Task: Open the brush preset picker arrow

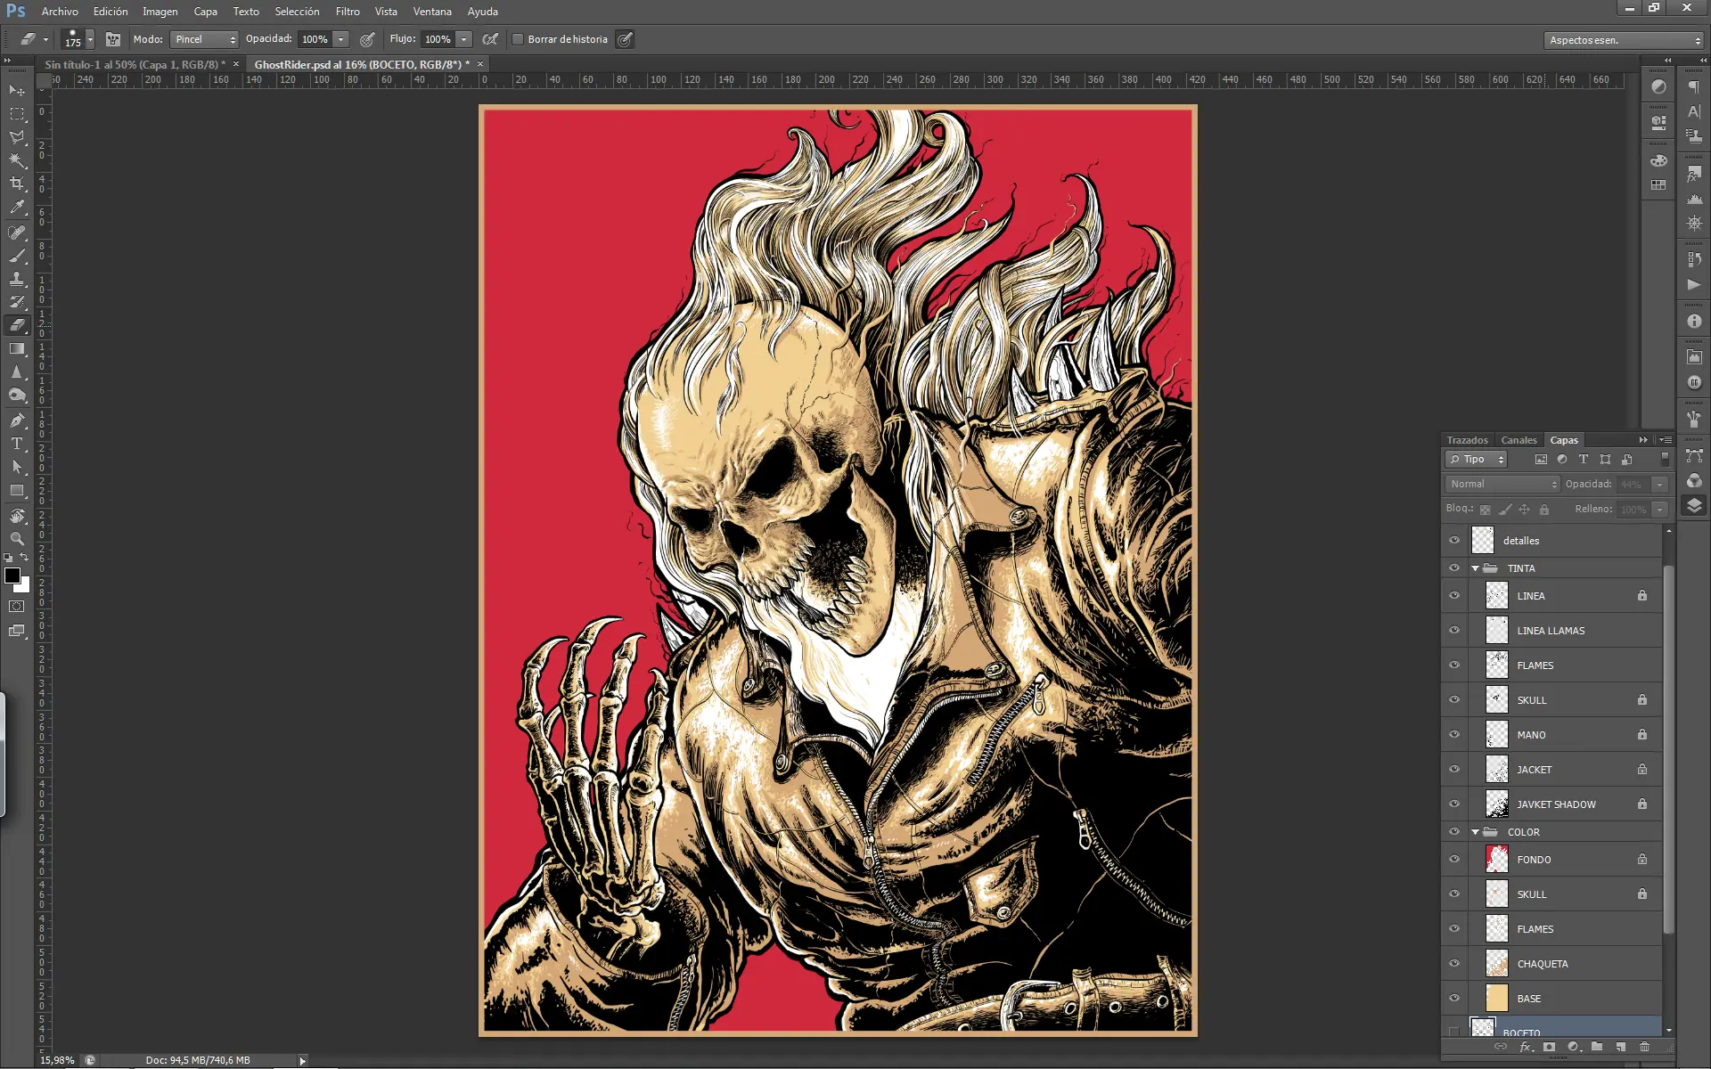Action: pyautogui.click(x=90, y=39)
